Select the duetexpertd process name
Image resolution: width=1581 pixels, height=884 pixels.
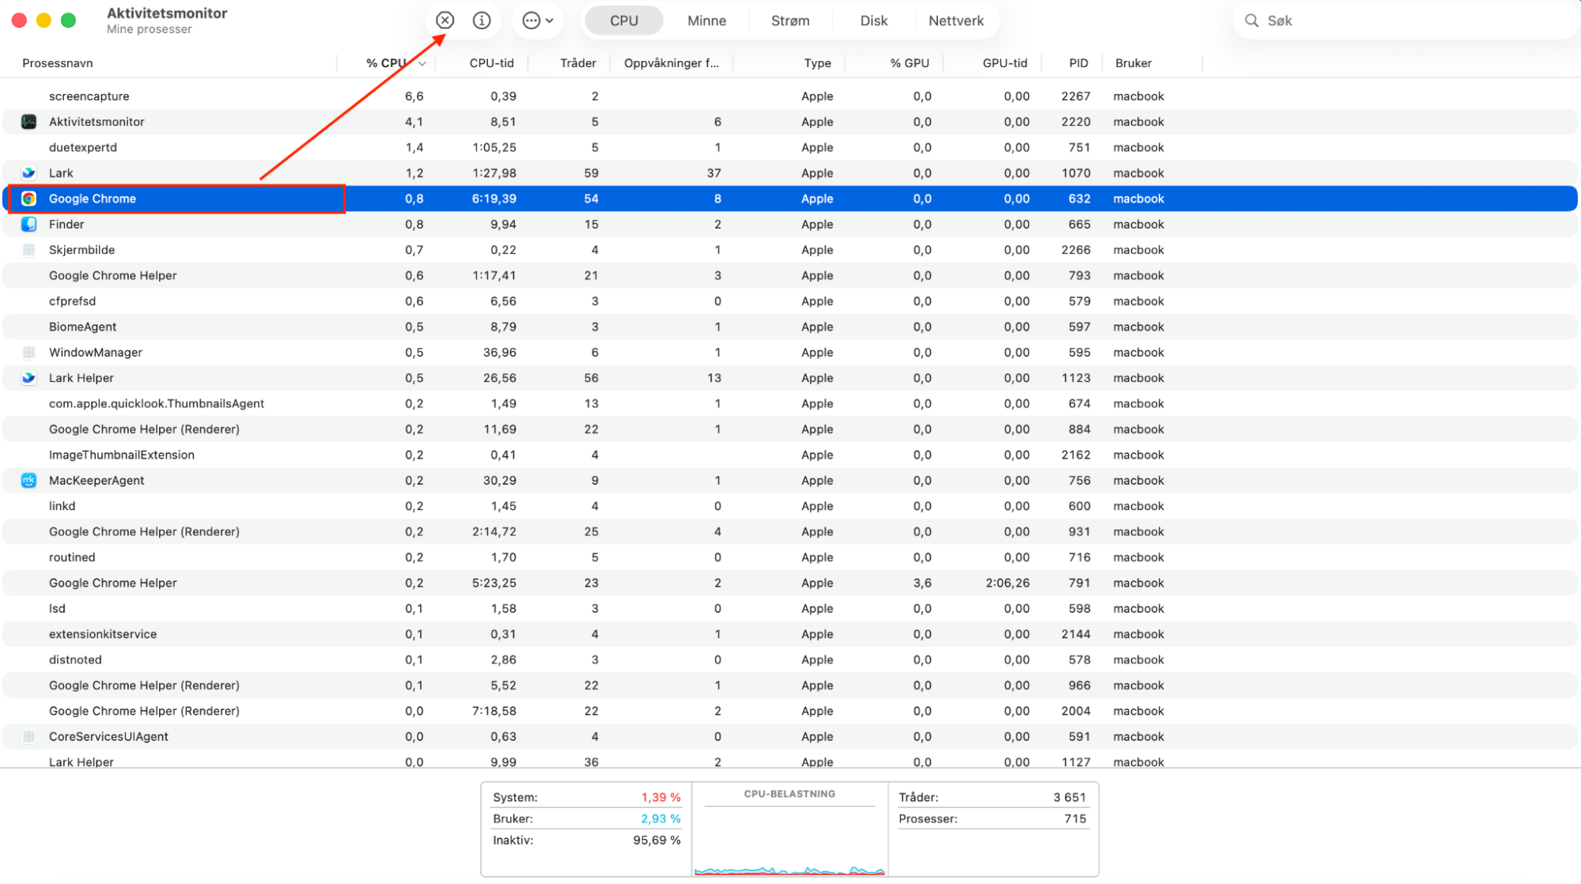(x=82, y=148)
